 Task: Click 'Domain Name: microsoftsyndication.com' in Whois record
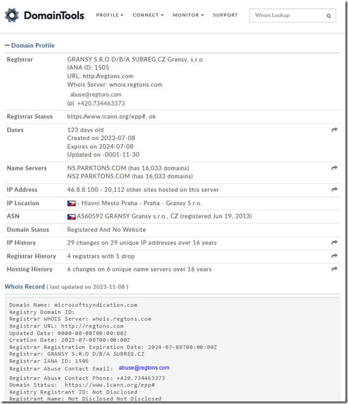pos(73,305)
